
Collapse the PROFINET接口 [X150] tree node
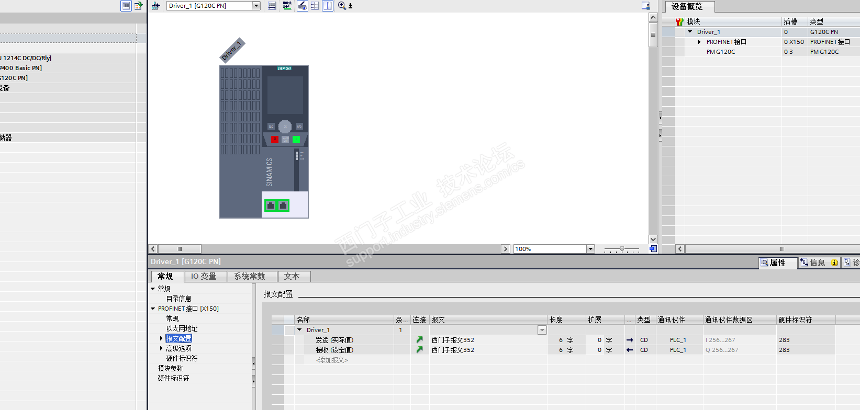(153, 309)
